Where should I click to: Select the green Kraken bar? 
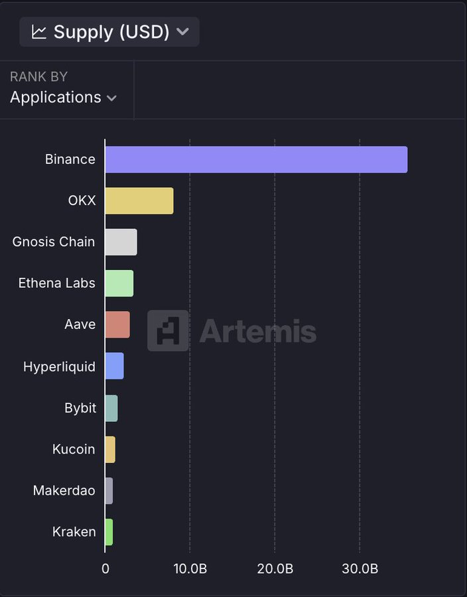pos(109,532)
